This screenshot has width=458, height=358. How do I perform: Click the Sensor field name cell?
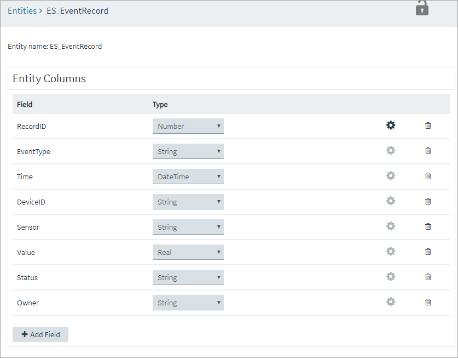point(28,227)
